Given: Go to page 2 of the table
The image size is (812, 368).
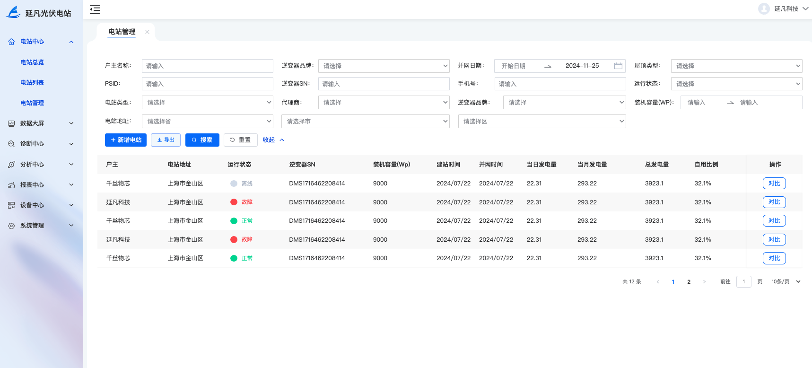Looking at the screenshot, I should click(689, 282).
